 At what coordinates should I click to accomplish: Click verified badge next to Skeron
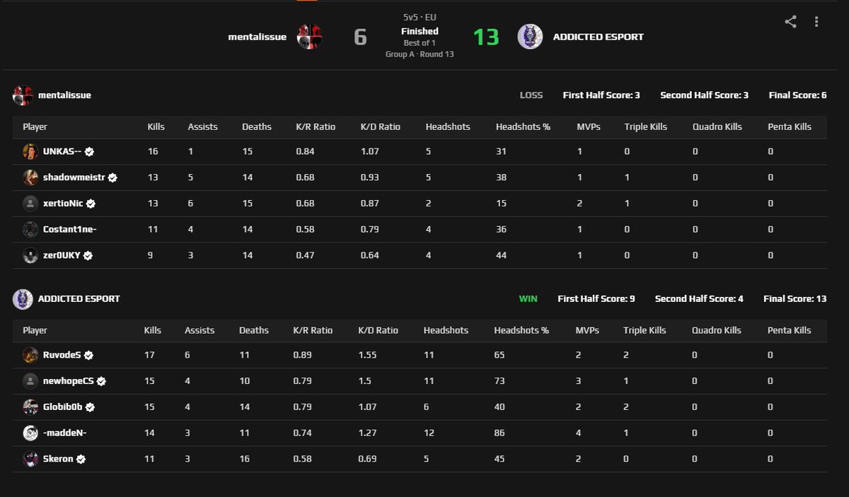pos(81,460)
